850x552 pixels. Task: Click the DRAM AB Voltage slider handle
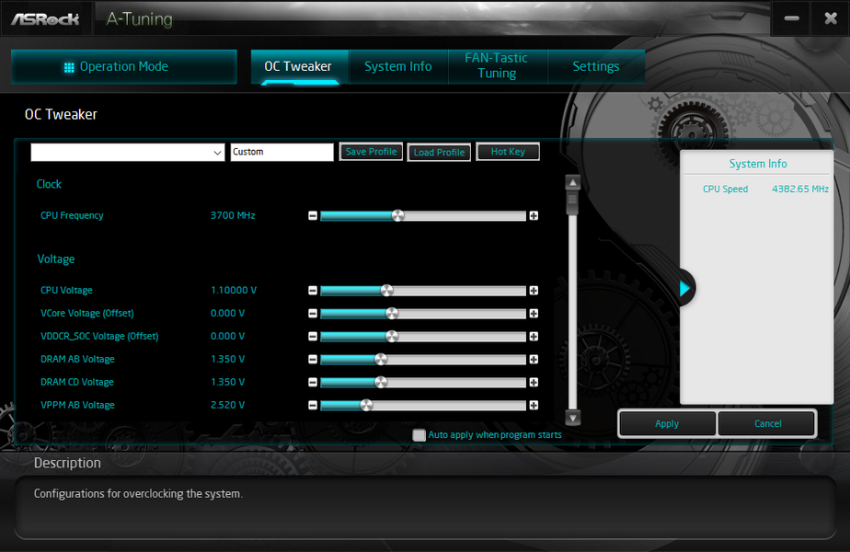click(381, 360)
